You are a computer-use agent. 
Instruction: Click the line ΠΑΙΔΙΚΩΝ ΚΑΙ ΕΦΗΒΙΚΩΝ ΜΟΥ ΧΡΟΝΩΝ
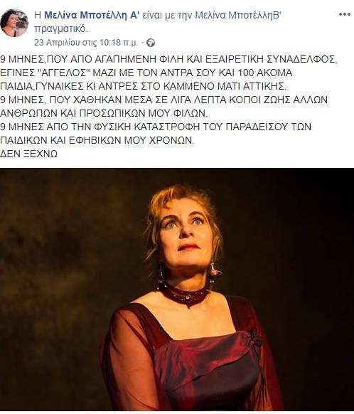coord(97,140)
